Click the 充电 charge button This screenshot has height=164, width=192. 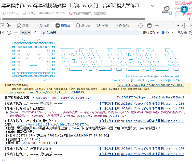pos(184,14)
